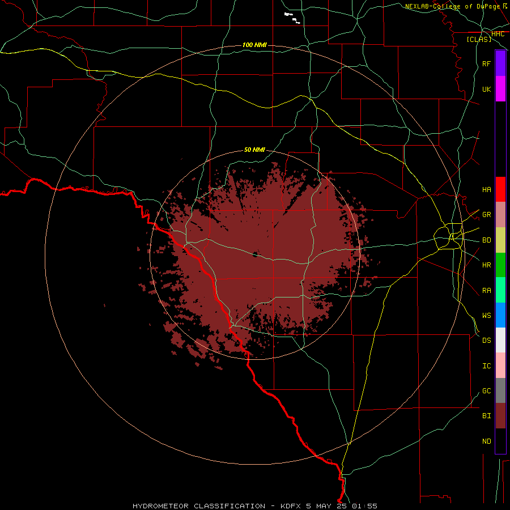
Task: Click the HHC product code label
Action: tap(498, 34)
